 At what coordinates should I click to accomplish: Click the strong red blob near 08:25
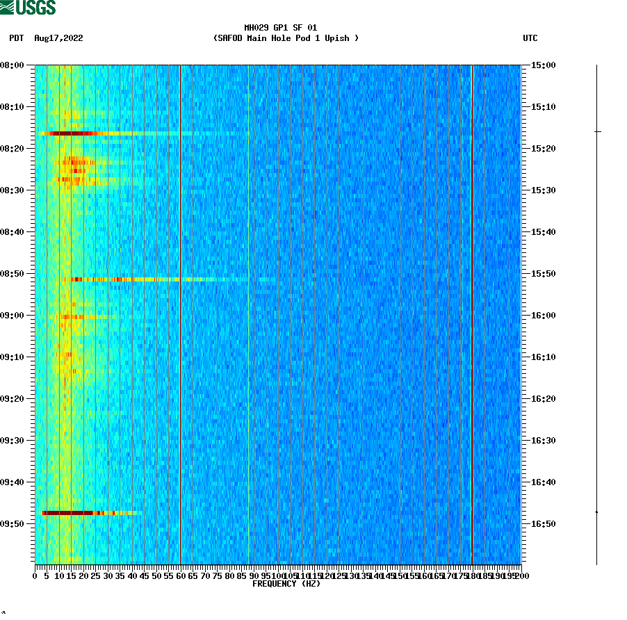[x=75, y=167]
